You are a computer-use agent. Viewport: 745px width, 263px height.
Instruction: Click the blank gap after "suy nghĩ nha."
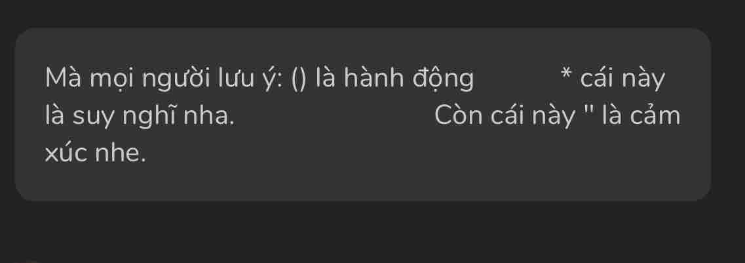(334, 117)
